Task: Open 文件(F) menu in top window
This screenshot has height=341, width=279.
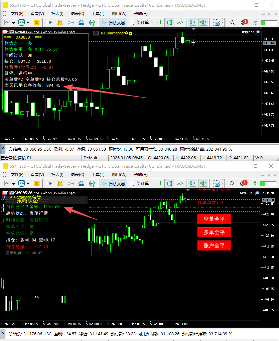Action: point(17,14)
